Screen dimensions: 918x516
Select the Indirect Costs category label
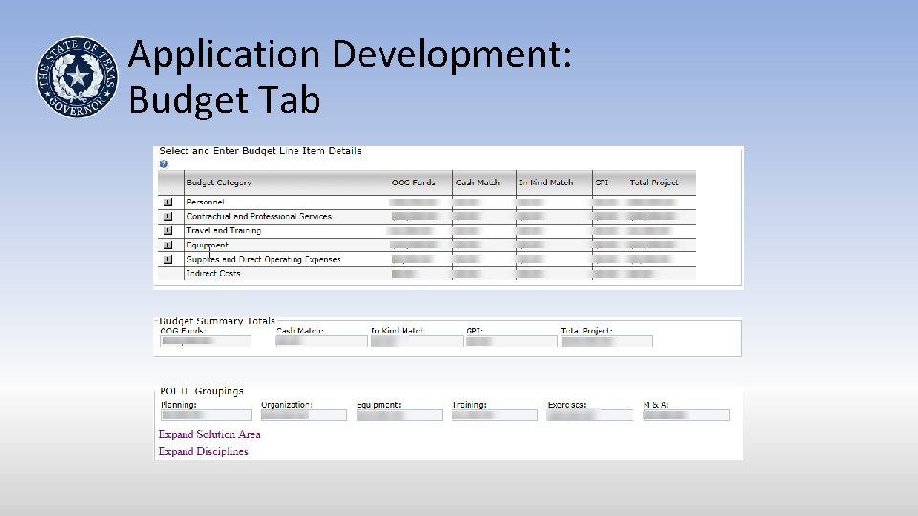[x=213, y=273]
